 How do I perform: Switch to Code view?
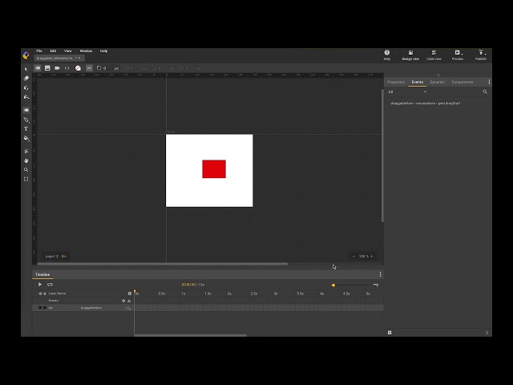(x=434, y=55)
